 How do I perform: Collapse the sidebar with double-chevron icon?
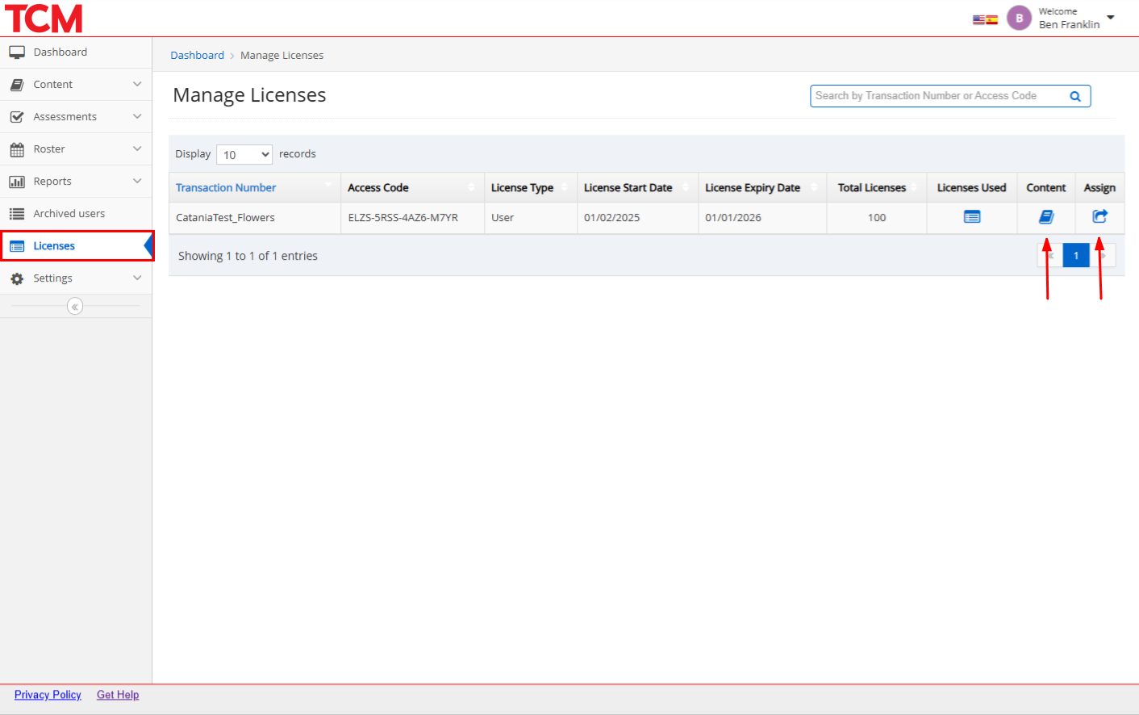click(x=75, y=307)
